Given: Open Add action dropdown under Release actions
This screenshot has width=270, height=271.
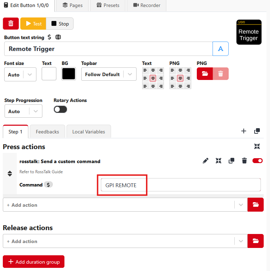Looking at the screenshot, I should click(x=125, y=241).
